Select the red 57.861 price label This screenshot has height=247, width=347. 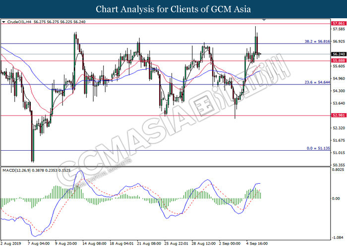click(x=339, y=23)
